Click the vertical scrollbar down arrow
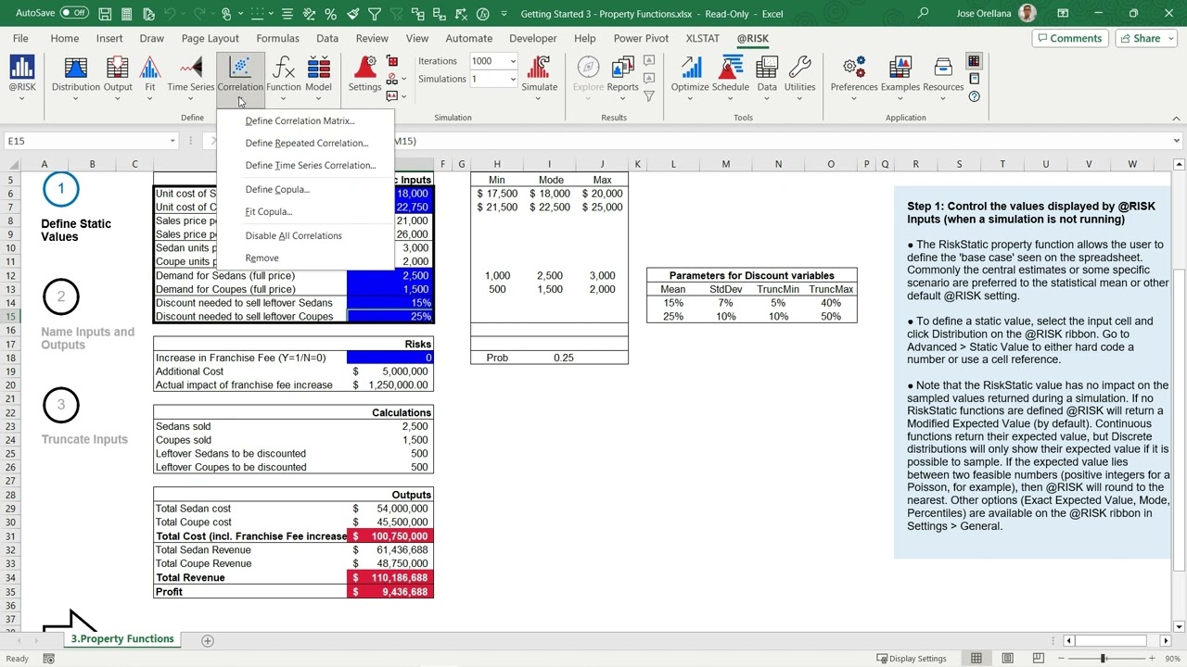Viewport: 1187px width, 667px height. pyautogui.click(x=1179, y=627)
